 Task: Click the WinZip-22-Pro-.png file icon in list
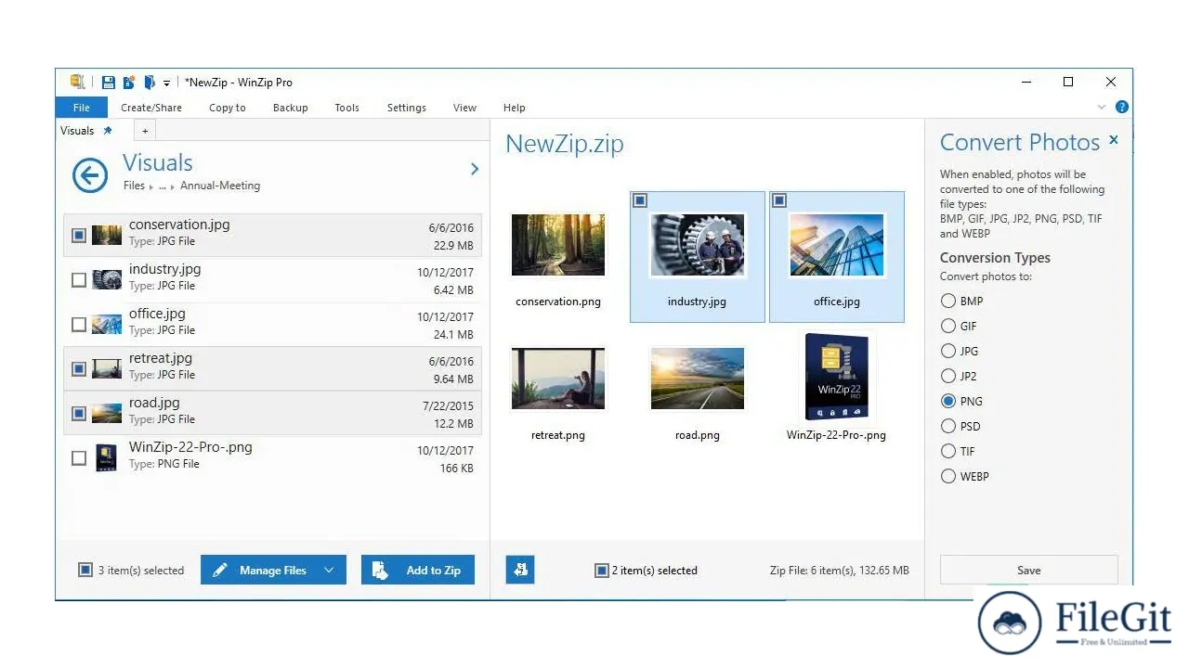point(107,457)
